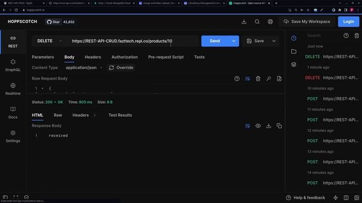Open the Collections folder icon
This screenshot has width=362, height=203.
point(294,51)
